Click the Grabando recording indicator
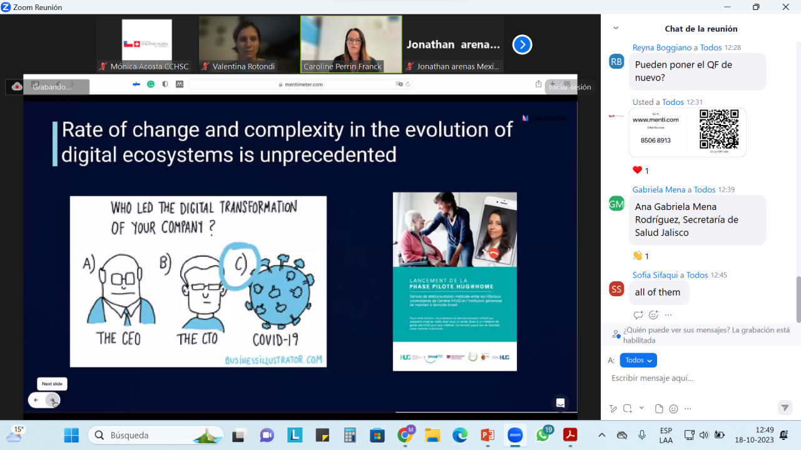This screenshot has height=450, width=801. (x=48, y=87)
